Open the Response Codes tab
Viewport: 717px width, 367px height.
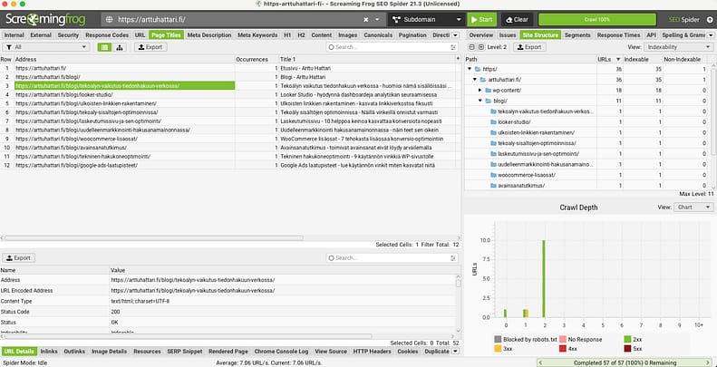[x=108, y=34]
